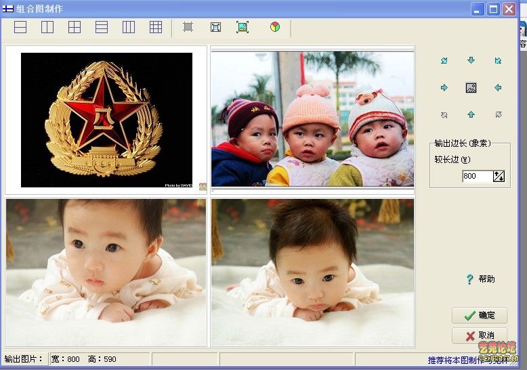Click the stepper arrows next to 800
The width and height of the screenshot is (527, 370).
coord(499,176)
